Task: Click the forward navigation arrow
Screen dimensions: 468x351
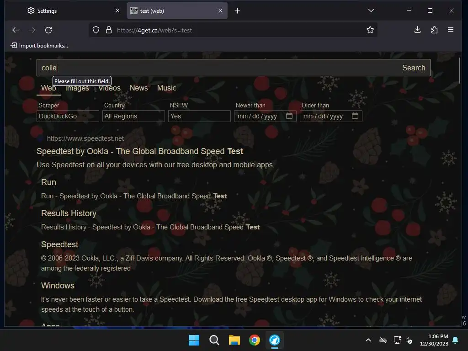Action: pyautogui.click(x=32, y=30)
